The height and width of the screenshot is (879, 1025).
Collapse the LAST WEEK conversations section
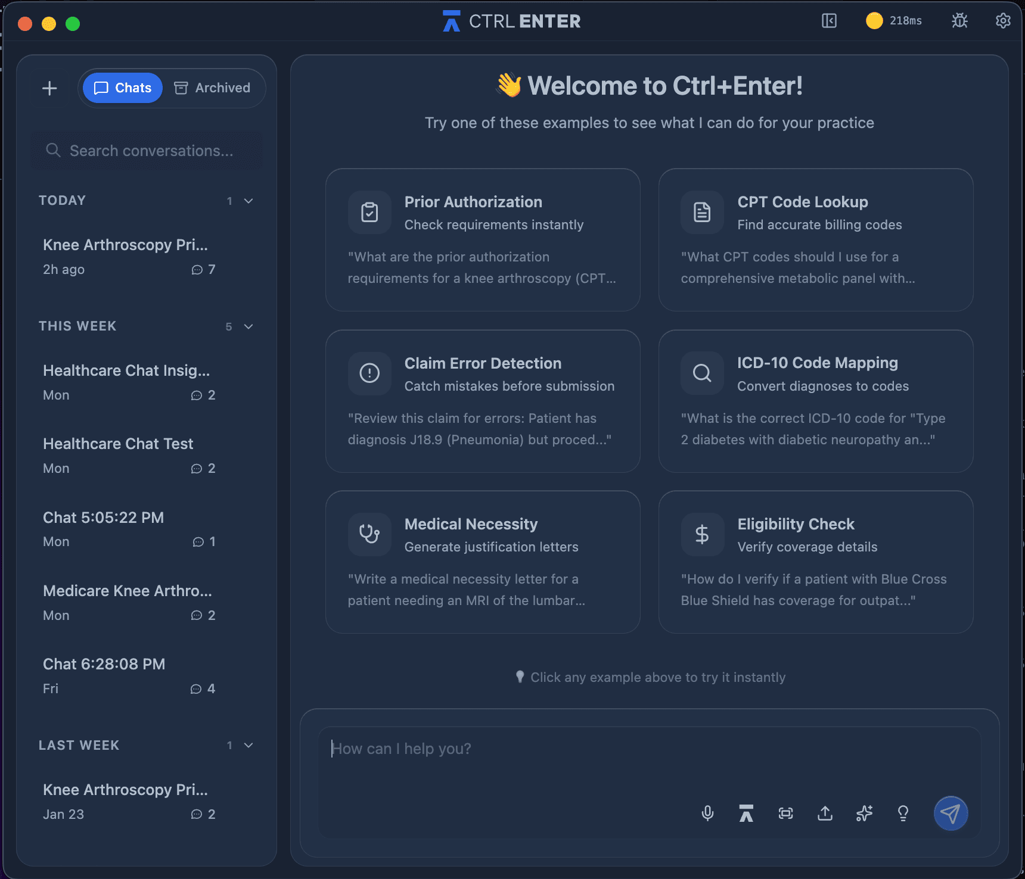click(249, 745)
